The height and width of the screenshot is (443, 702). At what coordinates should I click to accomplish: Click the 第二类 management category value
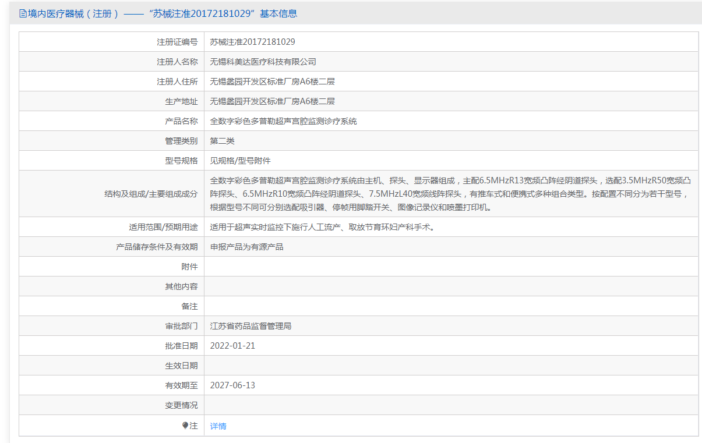point(222,141)
